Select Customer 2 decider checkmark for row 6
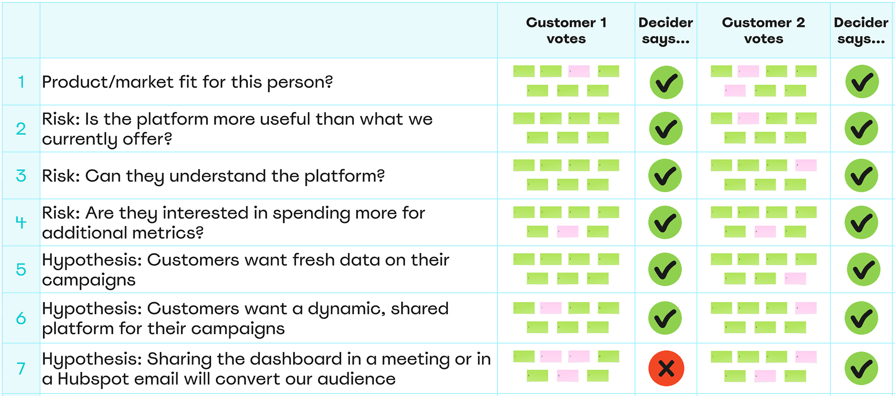 coord(861,318)
